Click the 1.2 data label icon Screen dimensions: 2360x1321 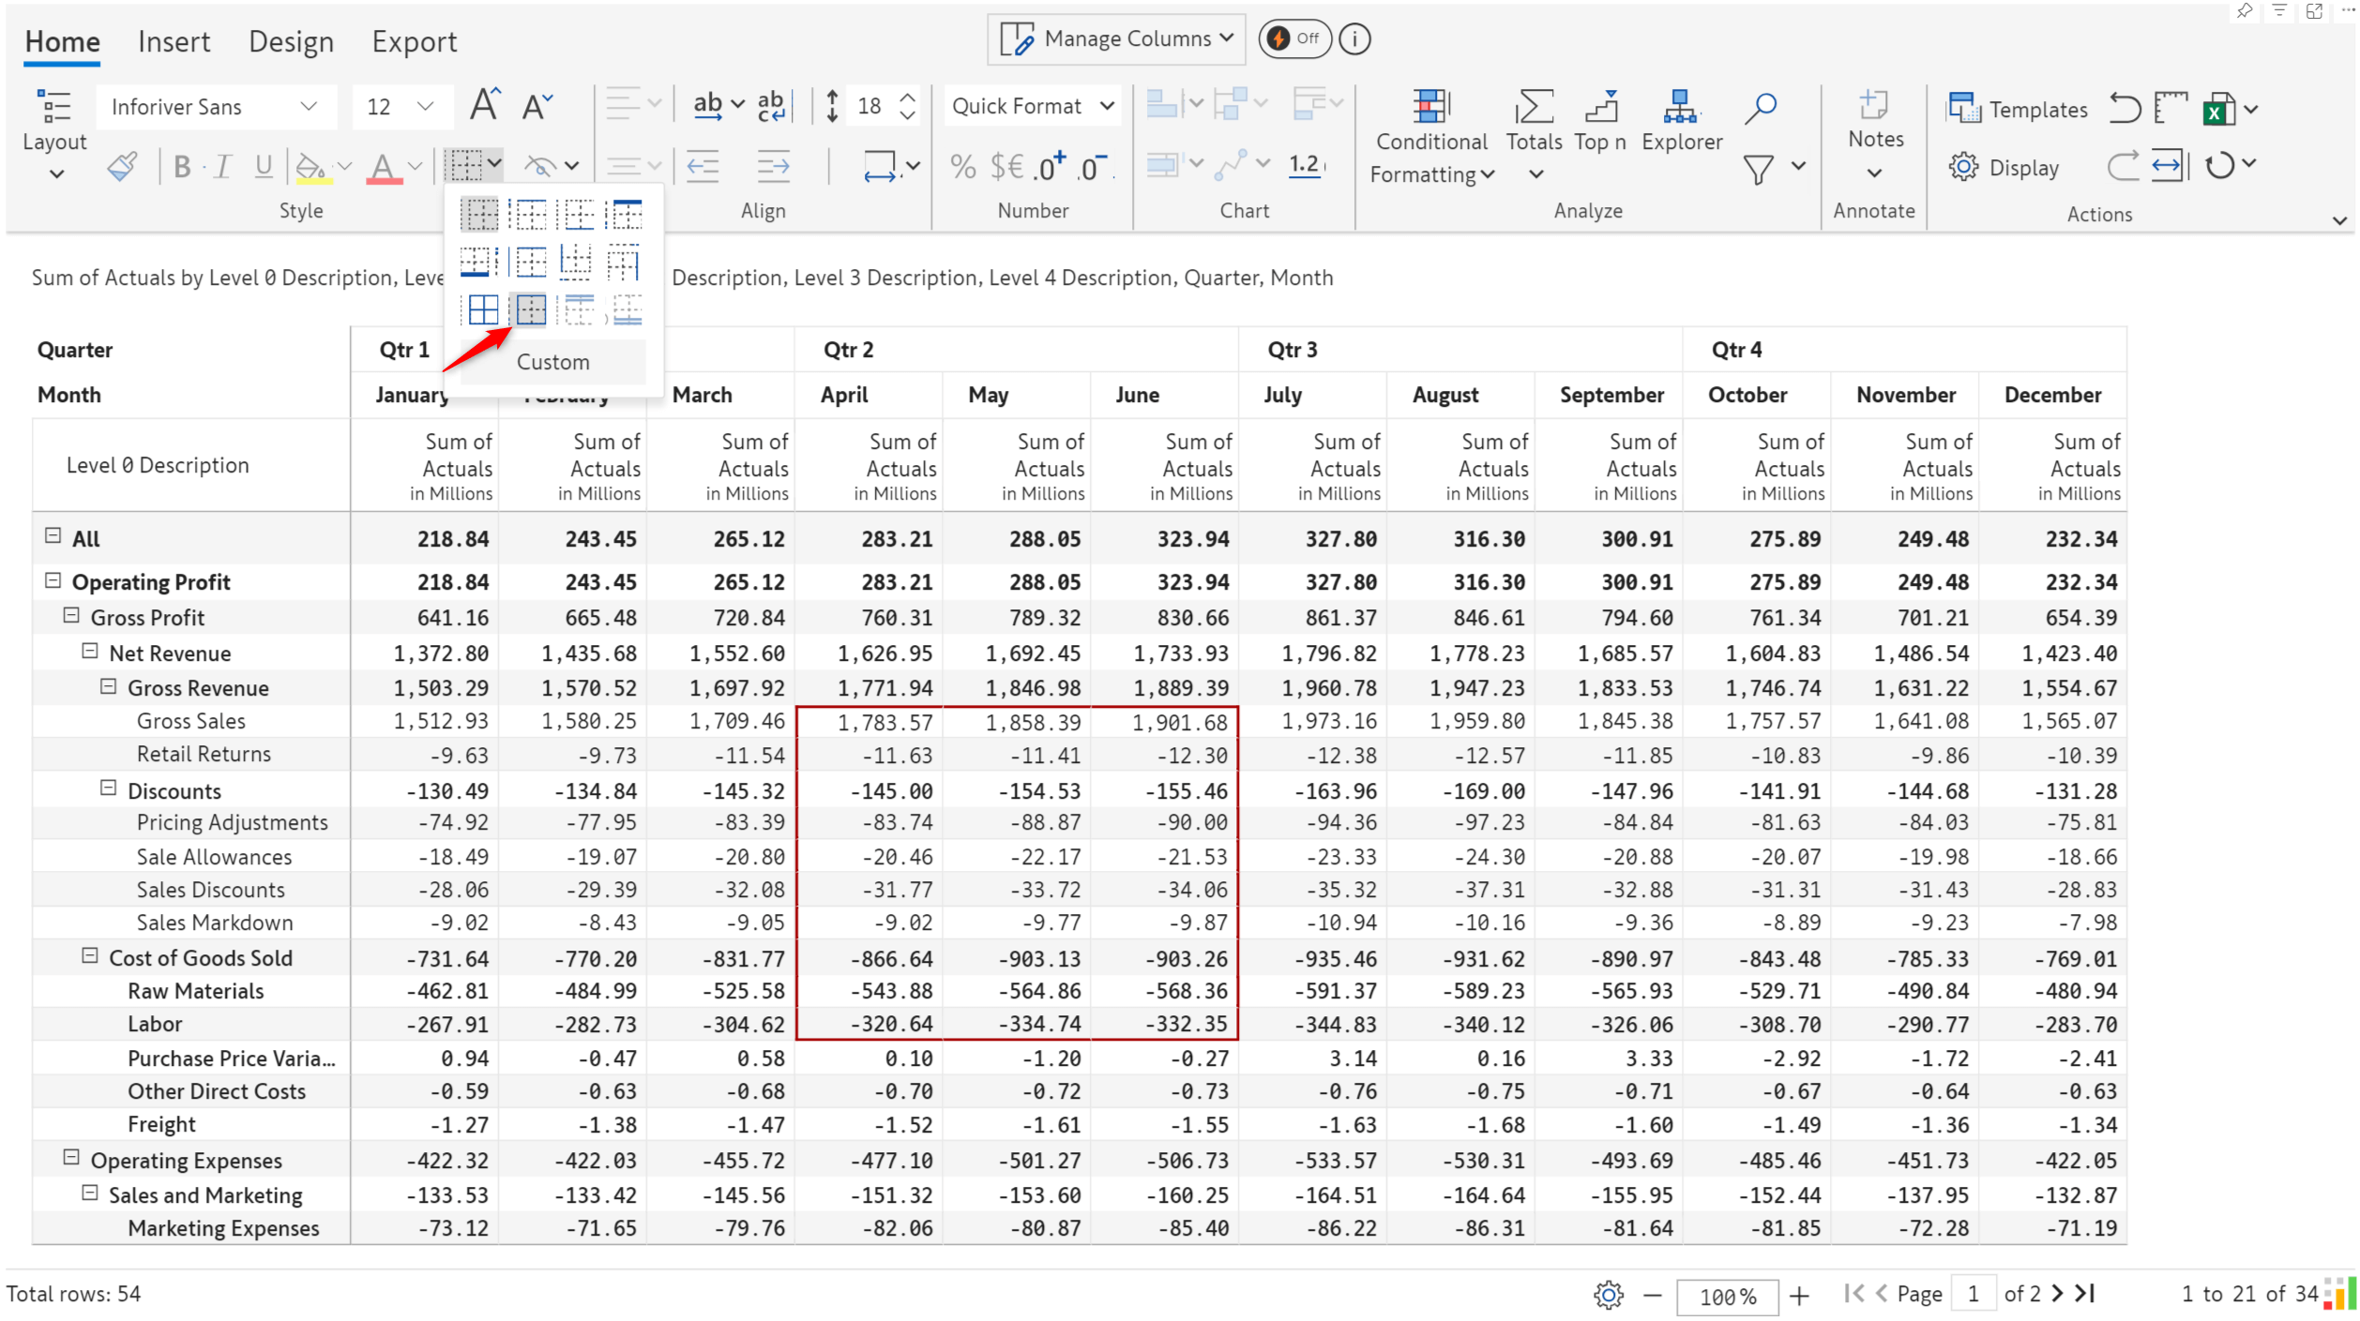tap(1305, 165)
